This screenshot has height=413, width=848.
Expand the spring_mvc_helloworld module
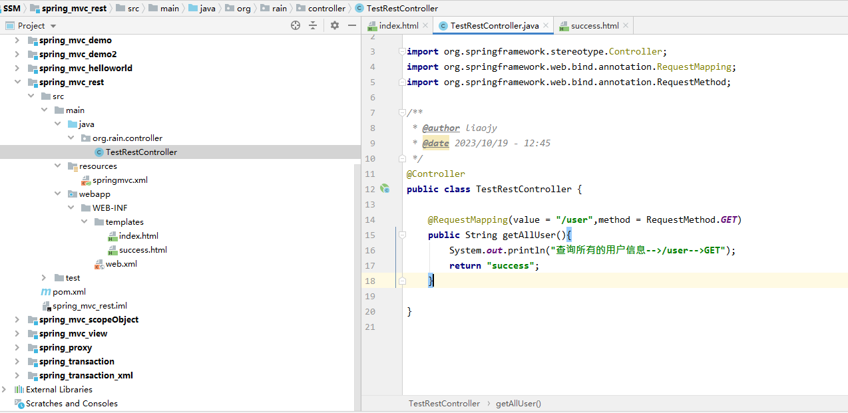coord(17,69)
